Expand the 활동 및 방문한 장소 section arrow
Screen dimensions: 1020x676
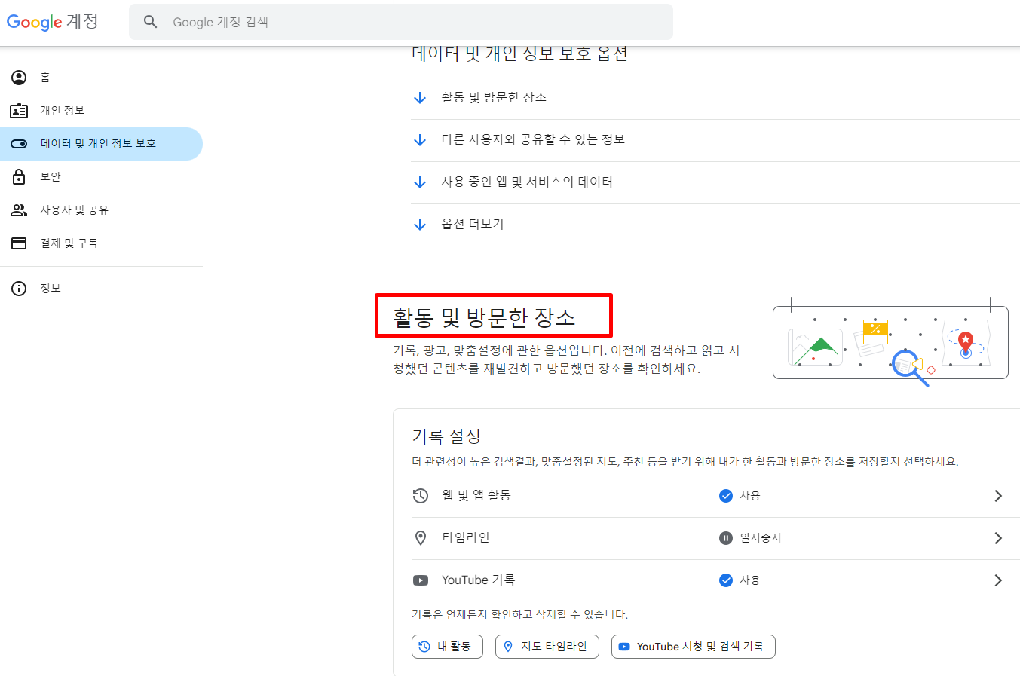coord(421,96)
